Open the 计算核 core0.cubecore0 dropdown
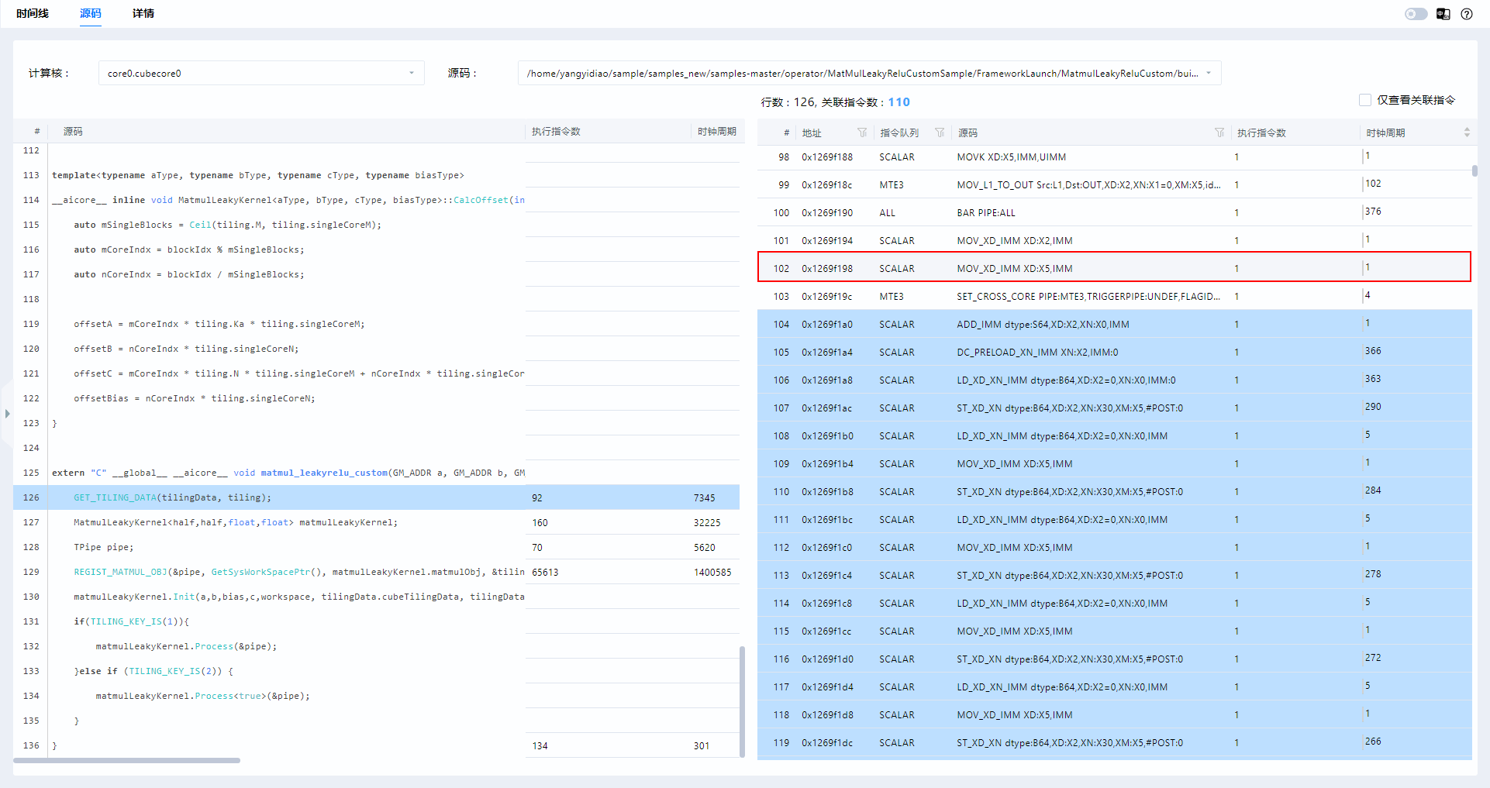The image size is (1490, 788). click(261, 73)
